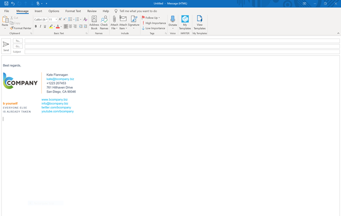Decrease font size with Shrink Font
The image size is (341, 216).
click(65, 20)
